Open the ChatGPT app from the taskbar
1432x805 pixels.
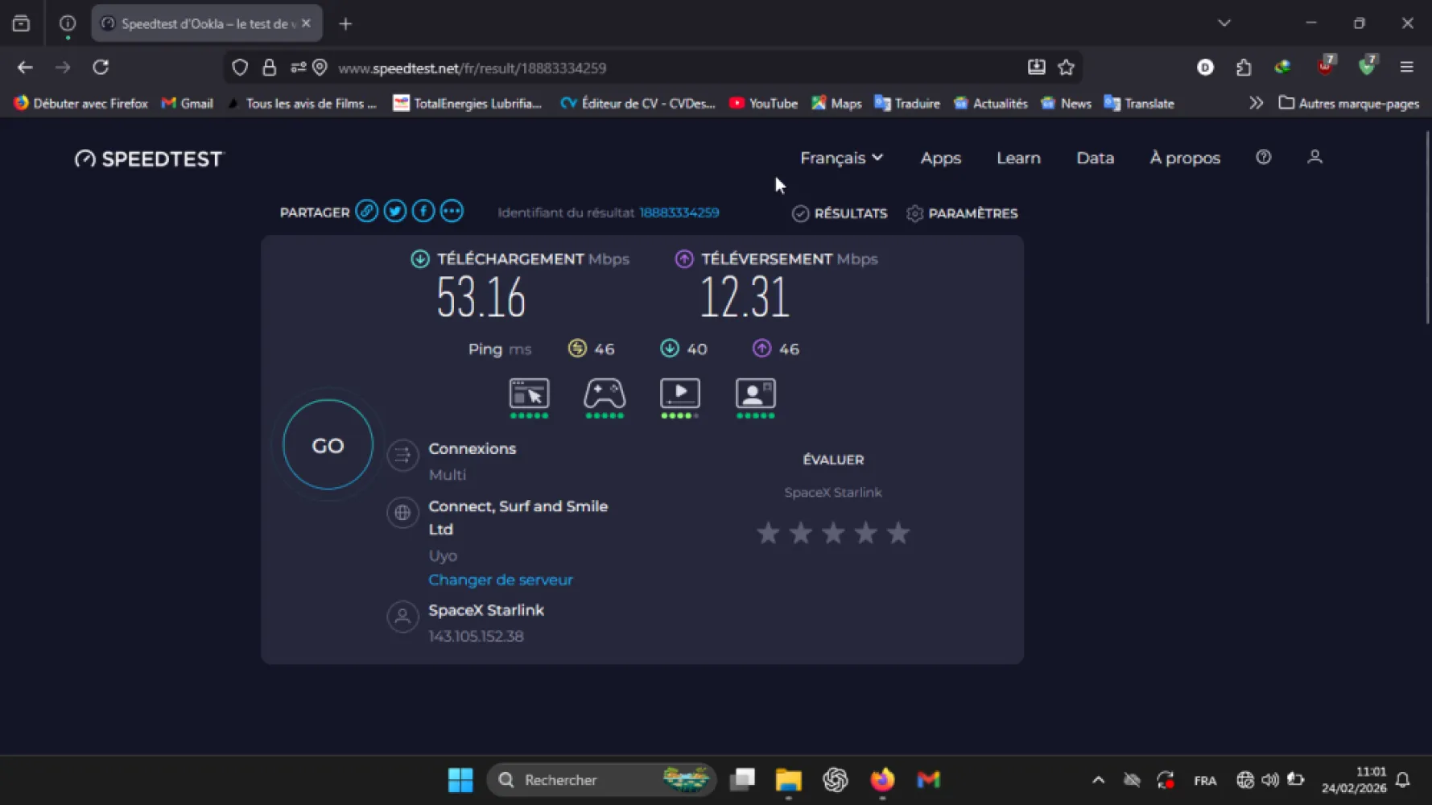pyautogui.click(x=836, y=780)
